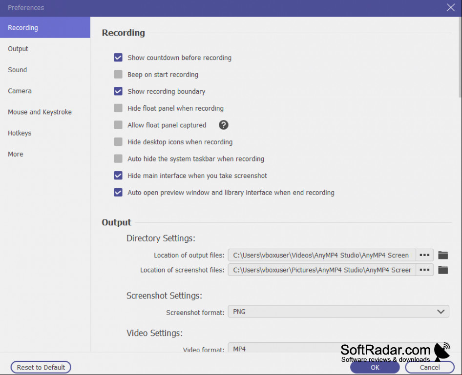Enable Hide desktop icons when recording
The width and height of the screenshot is (462, 375).
(118, 142)
